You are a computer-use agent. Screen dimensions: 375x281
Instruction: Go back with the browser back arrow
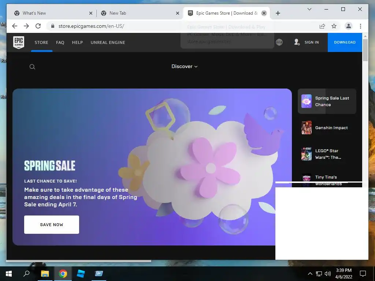point(15,26)
